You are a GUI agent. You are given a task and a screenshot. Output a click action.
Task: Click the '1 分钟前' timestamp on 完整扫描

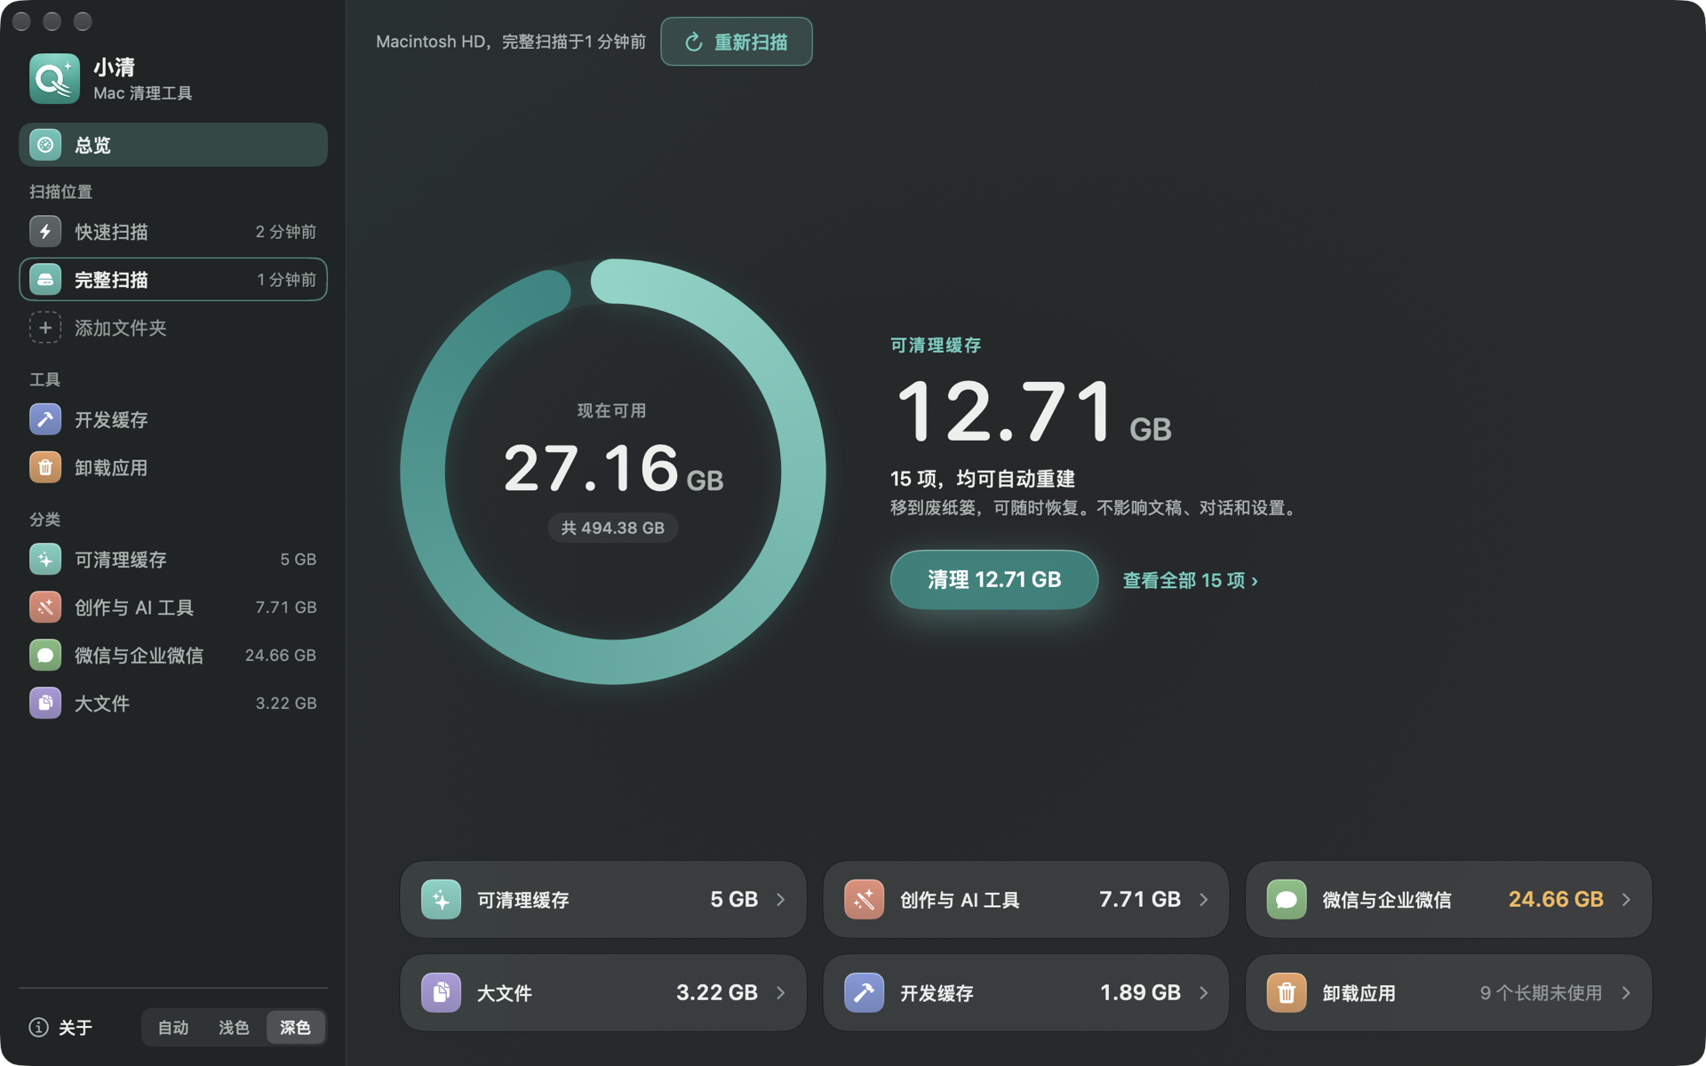(x=287, y=280)
